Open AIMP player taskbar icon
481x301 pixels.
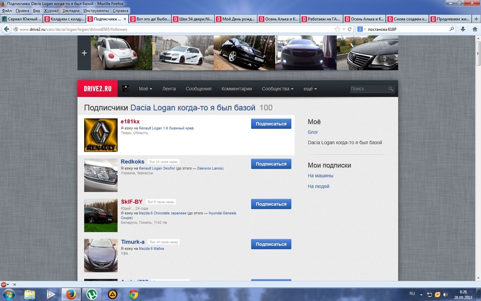coord(113,294)
